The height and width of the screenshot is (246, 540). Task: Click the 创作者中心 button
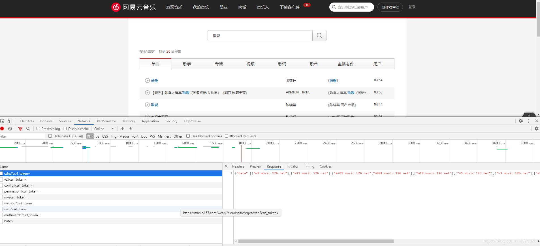[390, 7]
